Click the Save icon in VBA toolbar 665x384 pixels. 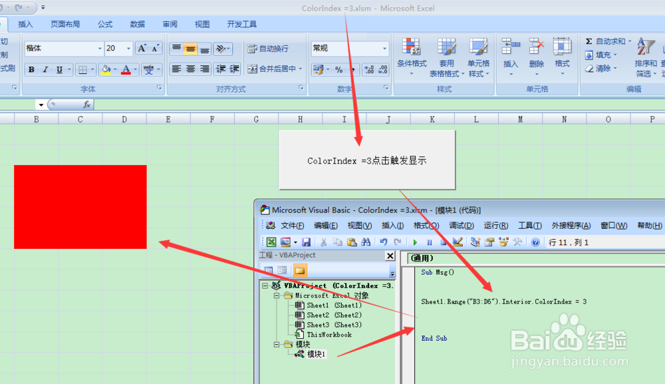click(307, 242)
